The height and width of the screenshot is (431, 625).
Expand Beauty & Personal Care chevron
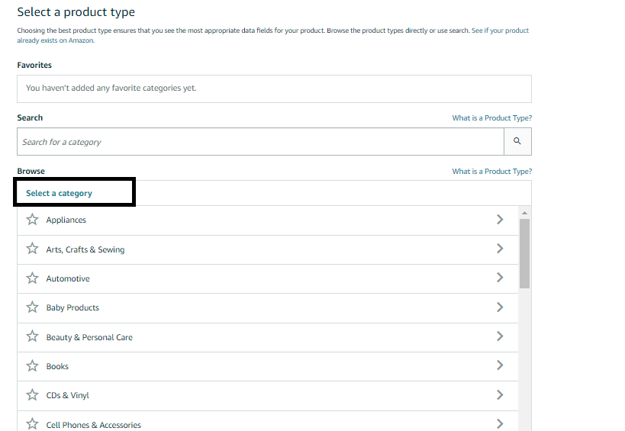500,336
